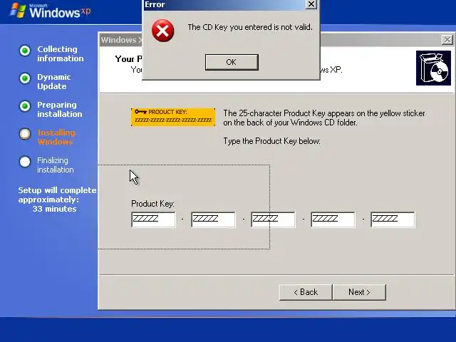
Task: Click the 25-character Product Key description text
Action: (x=324, y=118)
